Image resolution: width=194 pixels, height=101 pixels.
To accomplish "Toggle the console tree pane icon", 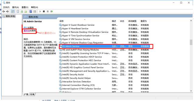I will pos(13,12).
